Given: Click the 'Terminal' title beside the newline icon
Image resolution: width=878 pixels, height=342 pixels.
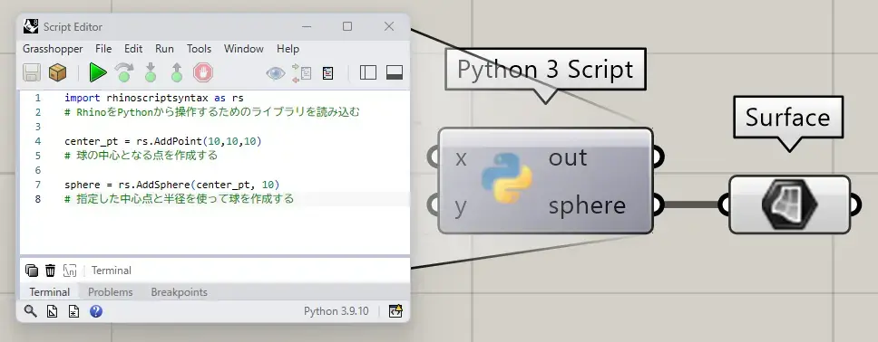Looking at the screenshot, I should pyautogui.click(x=112, y=271).
